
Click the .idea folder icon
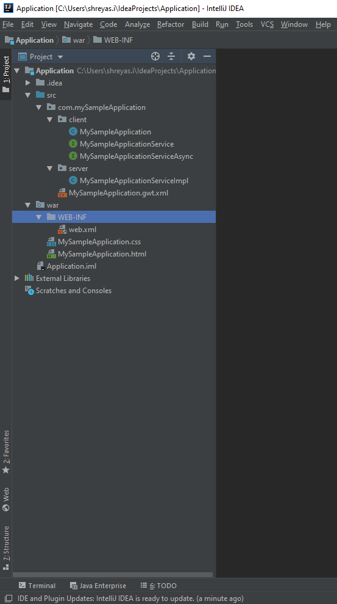tap(40, 83)
